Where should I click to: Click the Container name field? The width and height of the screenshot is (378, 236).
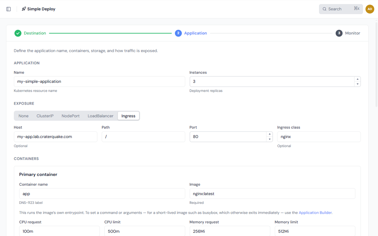click(102, 194)
